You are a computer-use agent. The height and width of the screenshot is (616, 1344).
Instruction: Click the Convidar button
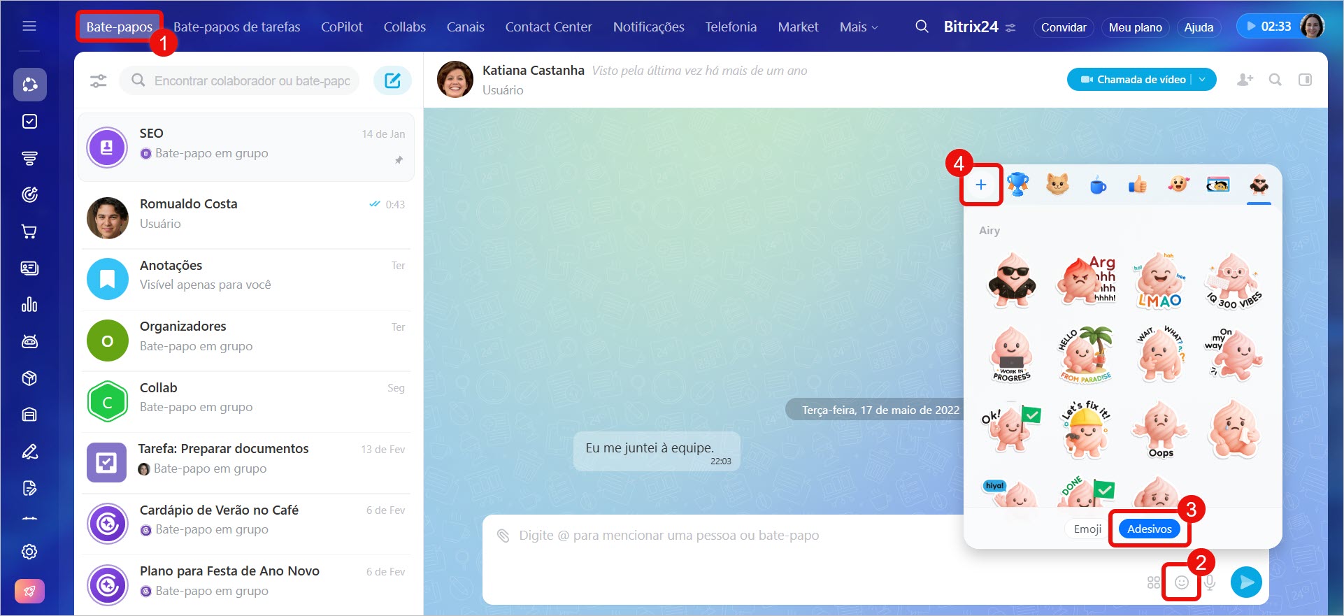(1063, 27)
